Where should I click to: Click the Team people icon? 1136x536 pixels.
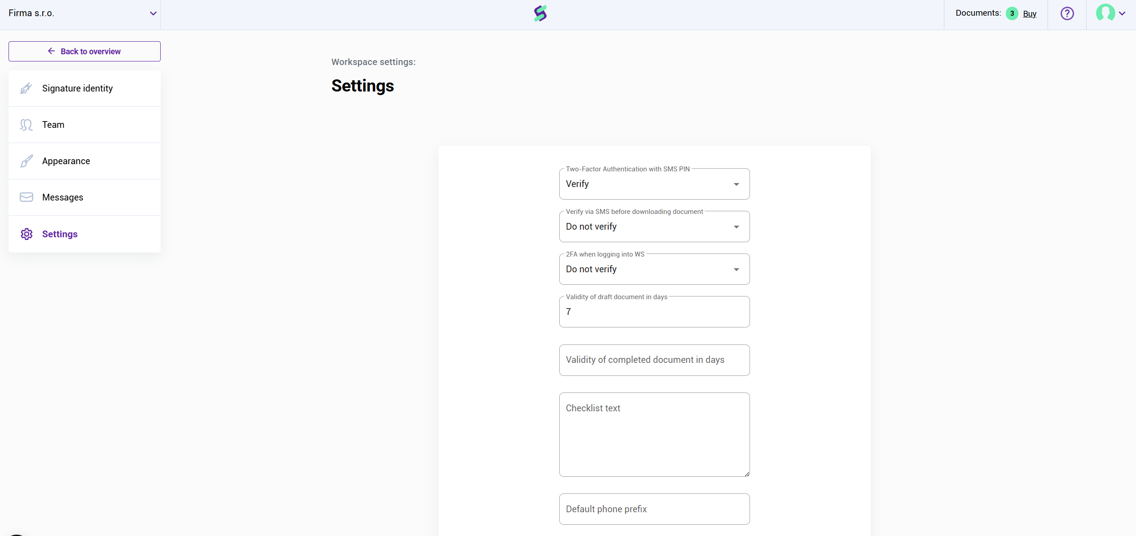(26, 125)
